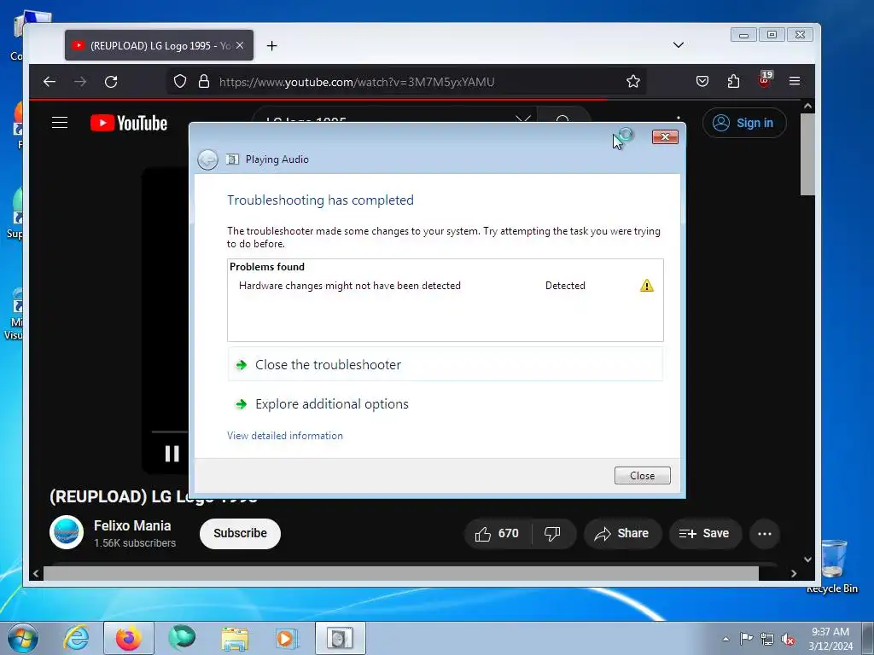Like the video with 670 likes
Screen dimensions: 874x655
coord(498,534)
